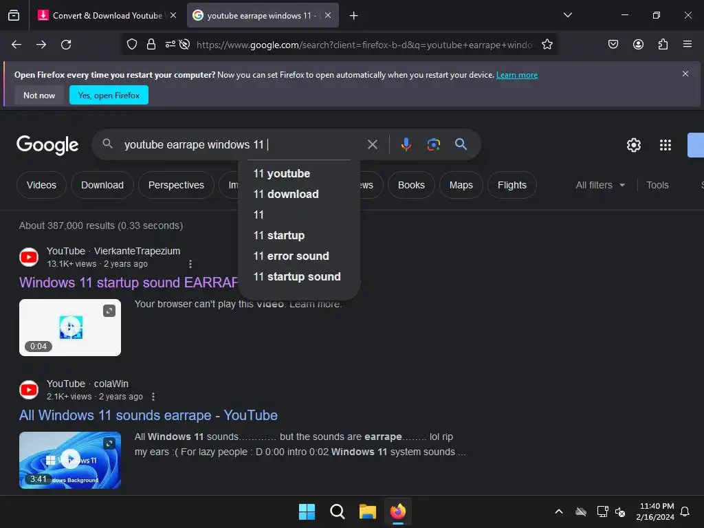Reload the current page

(66, 45)
